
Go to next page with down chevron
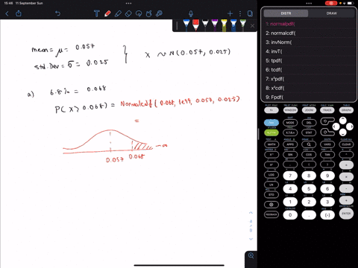251,239
